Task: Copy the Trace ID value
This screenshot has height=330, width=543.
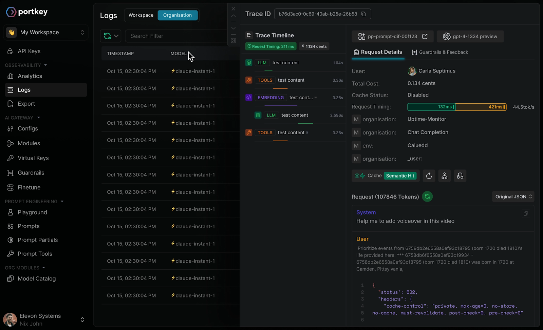Action: point(363,14)
